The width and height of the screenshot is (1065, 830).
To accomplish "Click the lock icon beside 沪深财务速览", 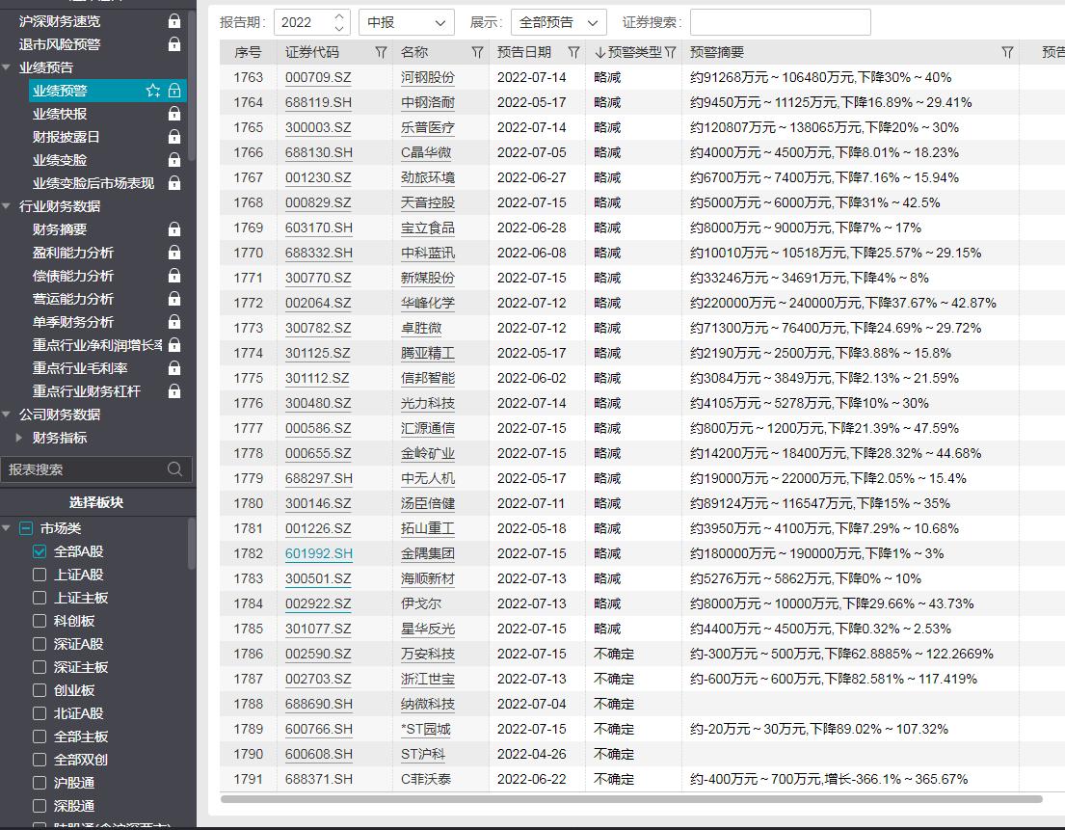I will pos(174,21).
